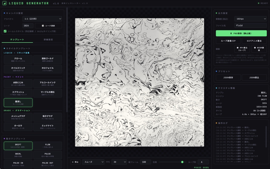Click the ファイル名 fluid input field
The height and width of the screenshot is (169, 270).
point(250,25)
